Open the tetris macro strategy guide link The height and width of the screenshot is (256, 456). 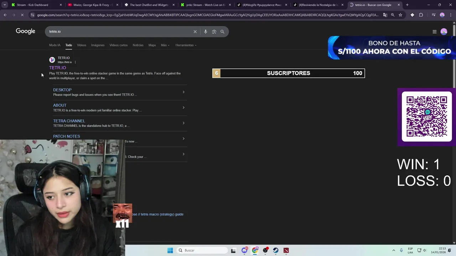point(158,214)
